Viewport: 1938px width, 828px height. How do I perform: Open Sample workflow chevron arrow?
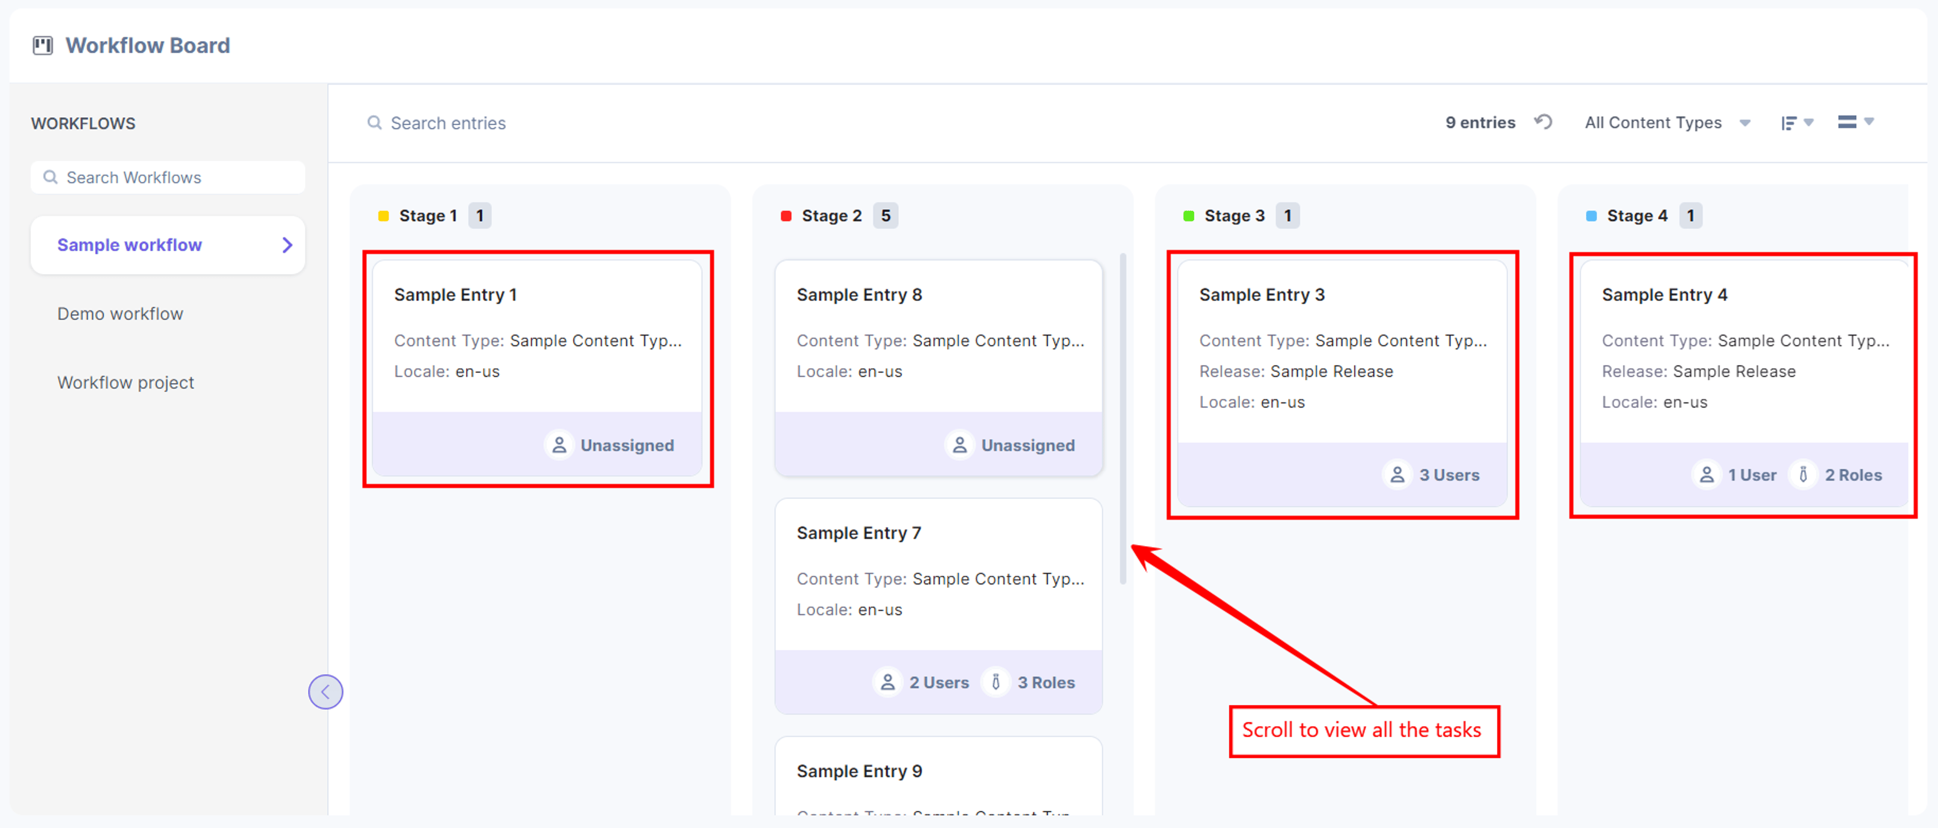tap(287, 245)
